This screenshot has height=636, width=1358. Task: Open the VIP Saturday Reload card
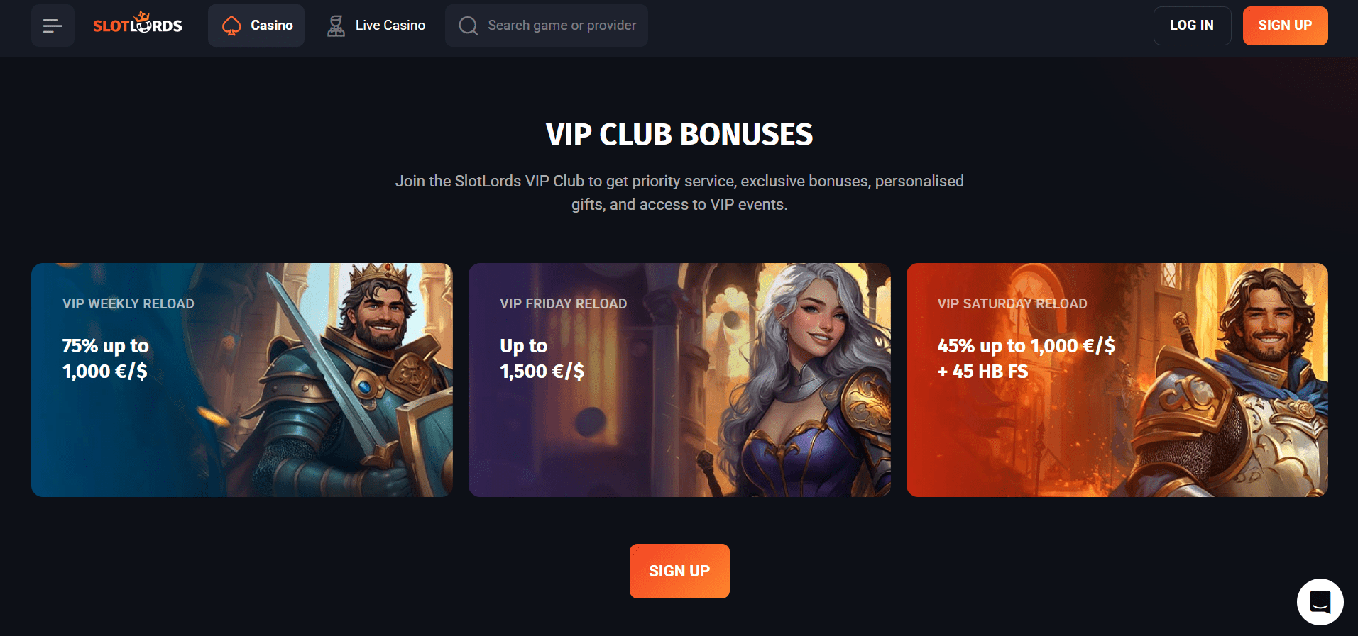[x=1117, y=380]
